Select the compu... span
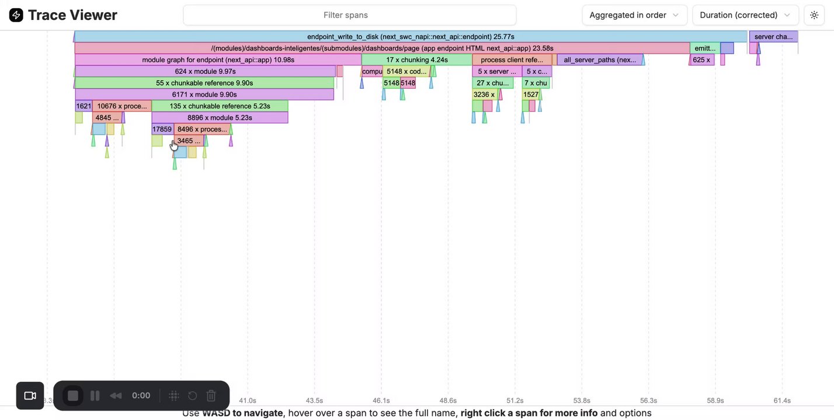 point(372,71)
